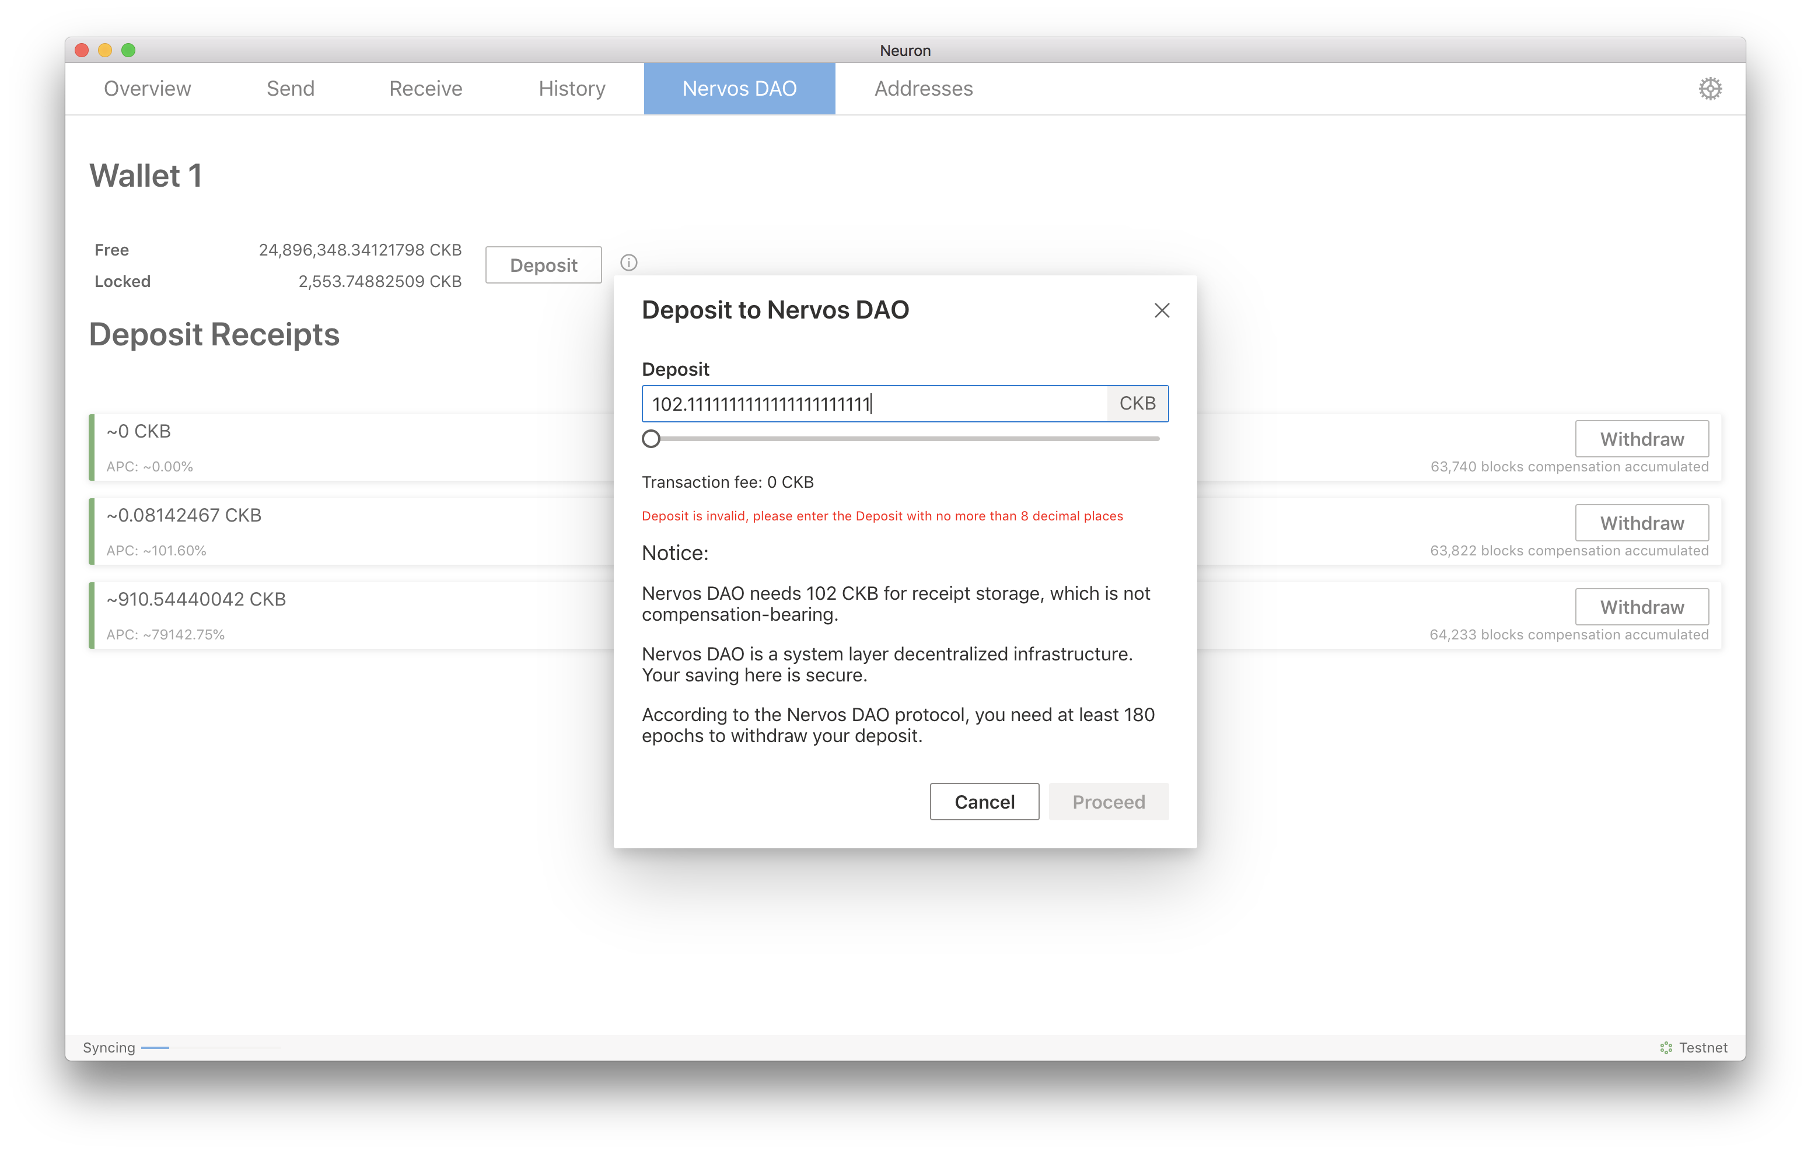
Task: Click the deposit amount slider handle
Action: click(651, 439)
